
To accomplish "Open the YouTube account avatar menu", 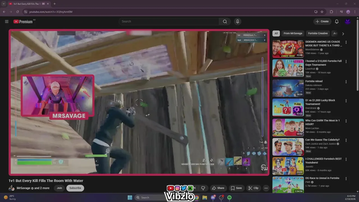I will coord(348,22).
